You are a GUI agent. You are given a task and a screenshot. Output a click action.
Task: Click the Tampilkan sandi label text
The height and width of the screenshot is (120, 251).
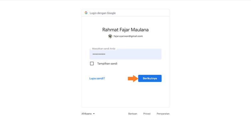pyautogui.click(x=107, y=63)
